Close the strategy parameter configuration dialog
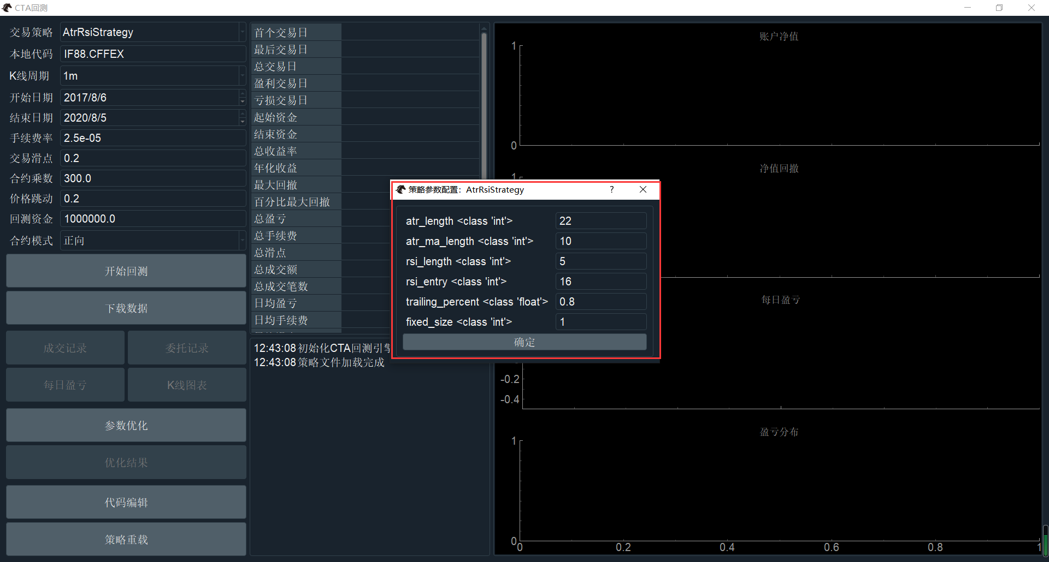The width and height of the screenshot is (1049, 562). tap(643, 190)
